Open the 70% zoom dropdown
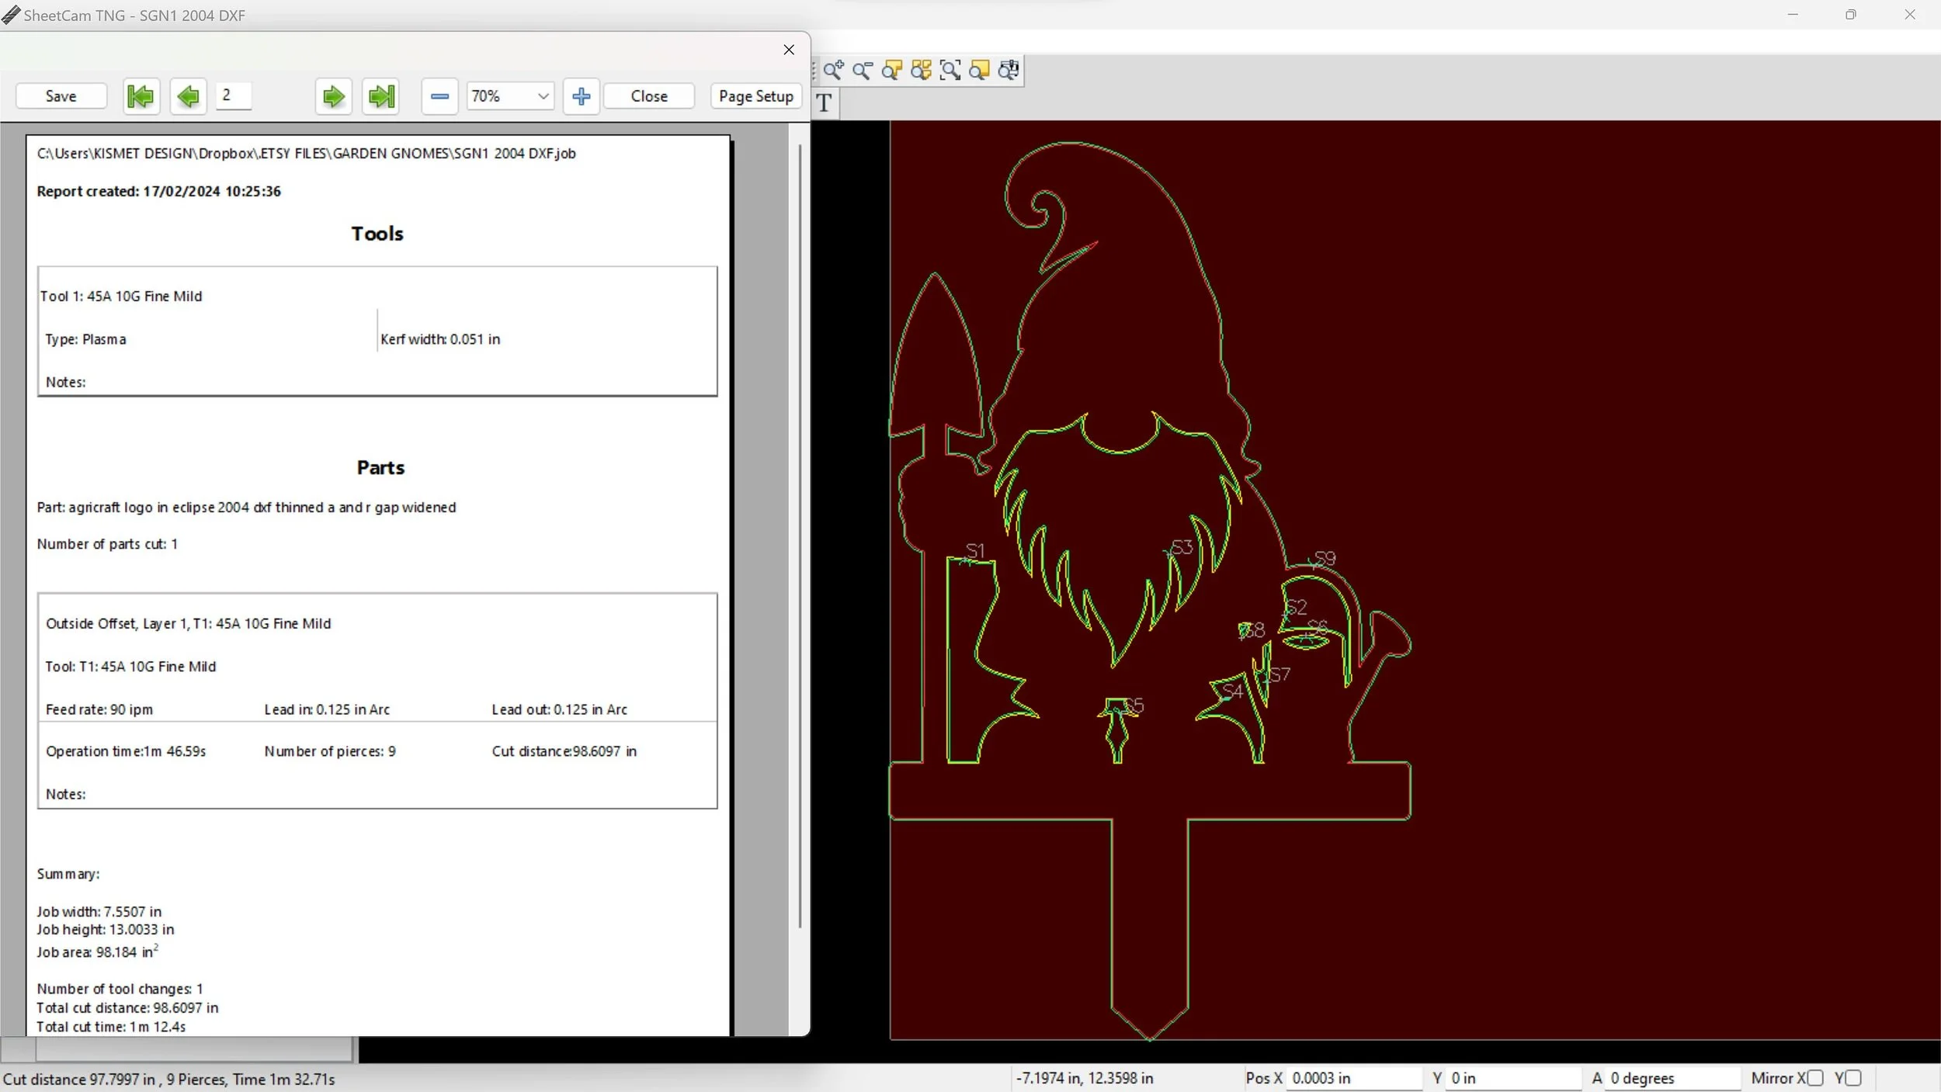The width and height of the screenshot is (1941, 1092). click(543, 96)
